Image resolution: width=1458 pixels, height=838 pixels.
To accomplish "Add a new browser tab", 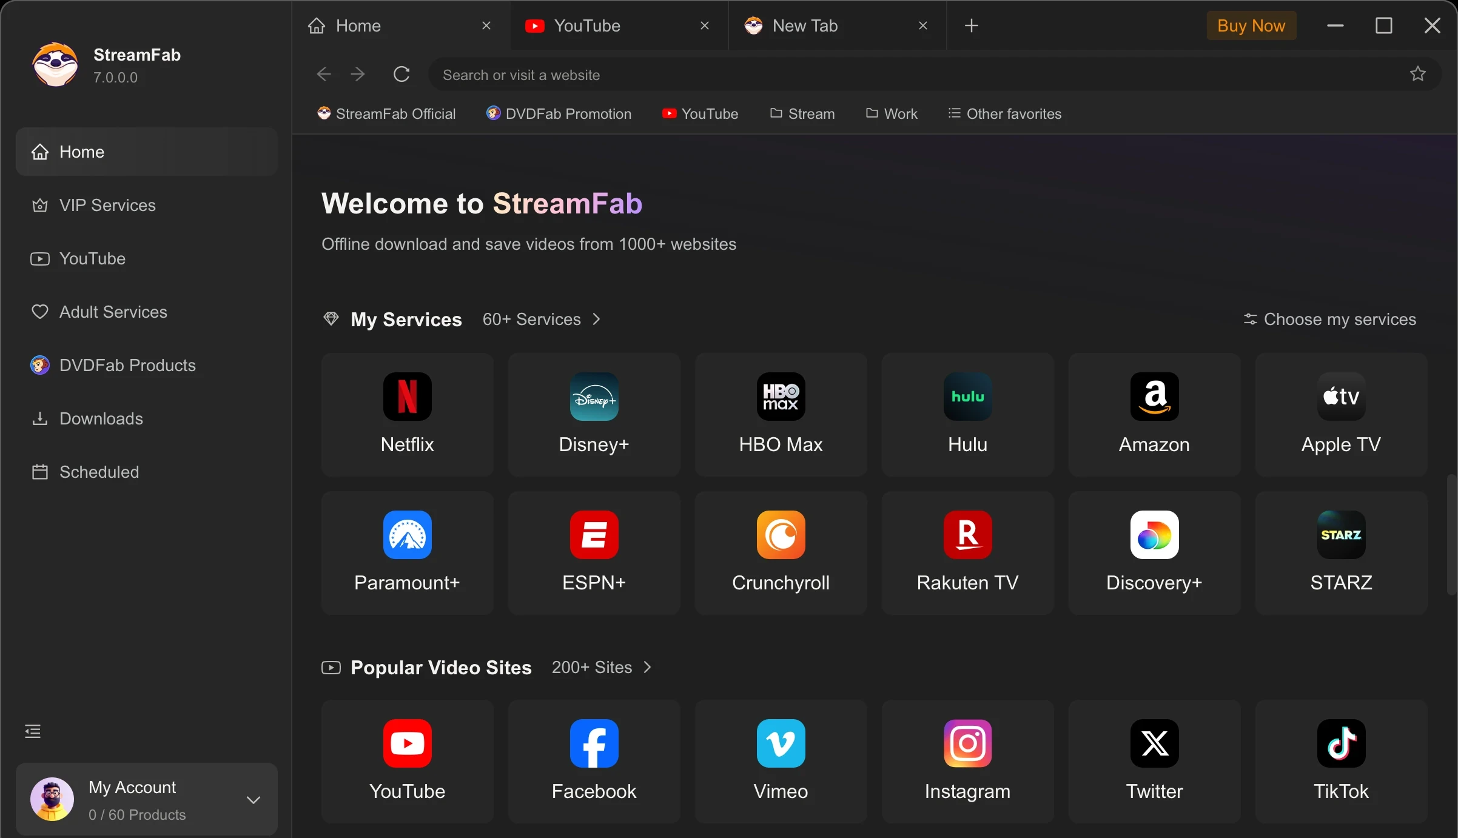I will pos(971,25).
